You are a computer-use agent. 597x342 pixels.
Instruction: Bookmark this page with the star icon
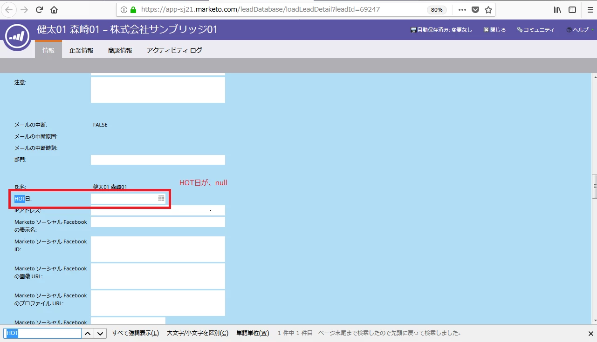[488, 10]
